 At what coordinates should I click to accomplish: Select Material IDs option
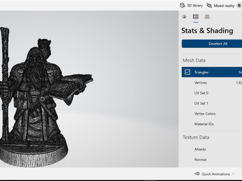[x=212, y=124]
